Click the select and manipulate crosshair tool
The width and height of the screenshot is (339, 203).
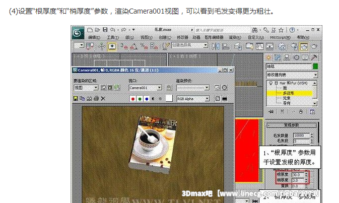(102, 46)
